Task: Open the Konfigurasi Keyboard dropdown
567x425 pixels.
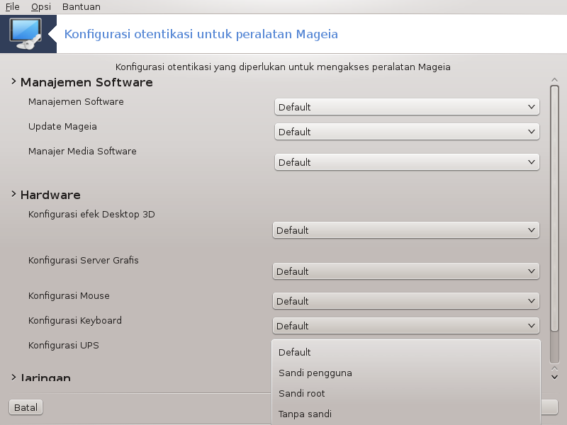Action: (405, 326)
